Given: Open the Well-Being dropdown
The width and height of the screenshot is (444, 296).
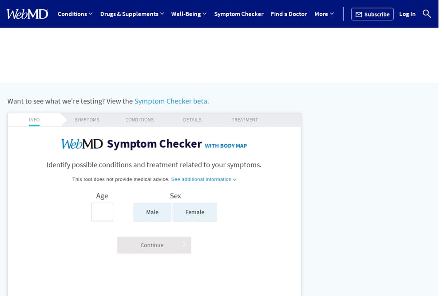Looking at the screenshot, I should (189, 14).
